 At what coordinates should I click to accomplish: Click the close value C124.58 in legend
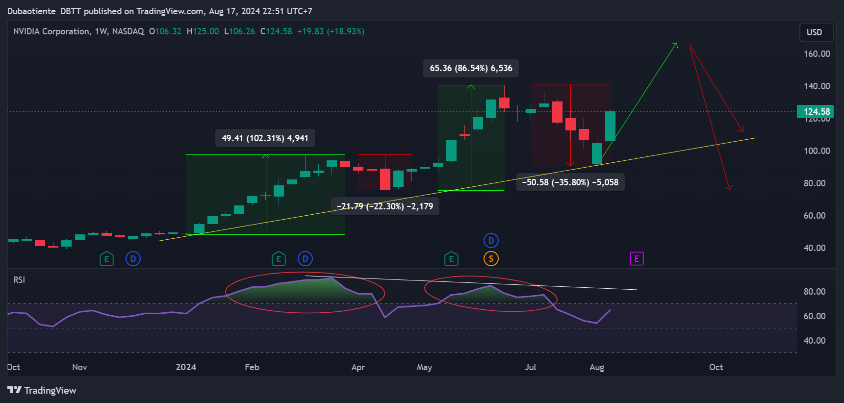click(276, 31)
